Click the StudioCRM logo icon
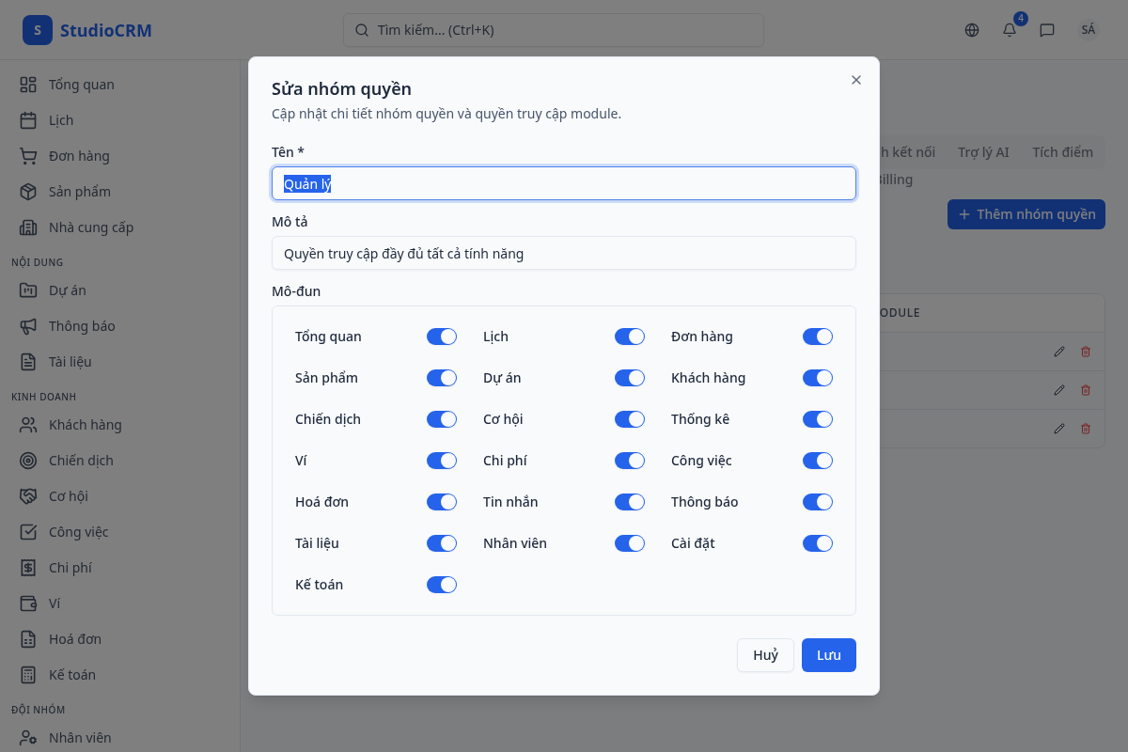This screenshot has width=1128, height=752. tap(38, 30)
